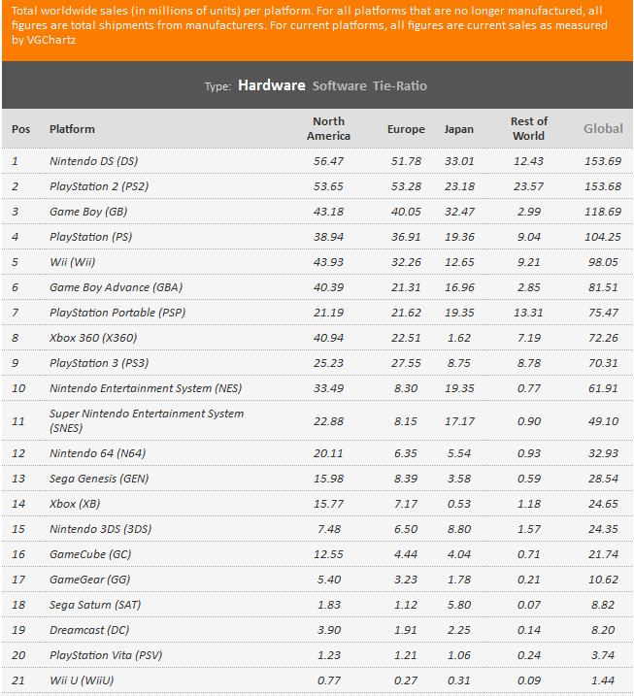Open the PlayStation 2 (PS2) platform link
634x696 pixels.
click(x=99, y=186)
